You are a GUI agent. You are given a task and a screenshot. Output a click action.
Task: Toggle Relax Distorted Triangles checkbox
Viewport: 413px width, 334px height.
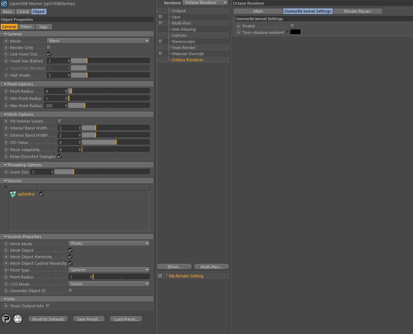60,156
